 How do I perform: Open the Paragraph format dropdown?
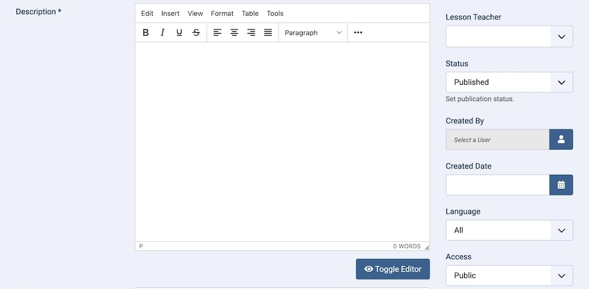313,33
